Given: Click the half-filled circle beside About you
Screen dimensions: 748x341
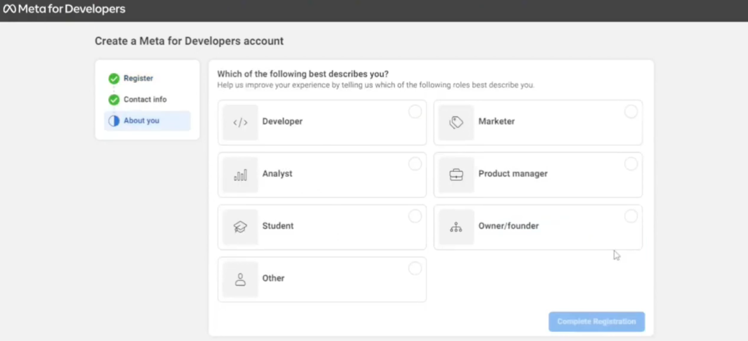Looking at the screenshot, I should tap(114, 121).
